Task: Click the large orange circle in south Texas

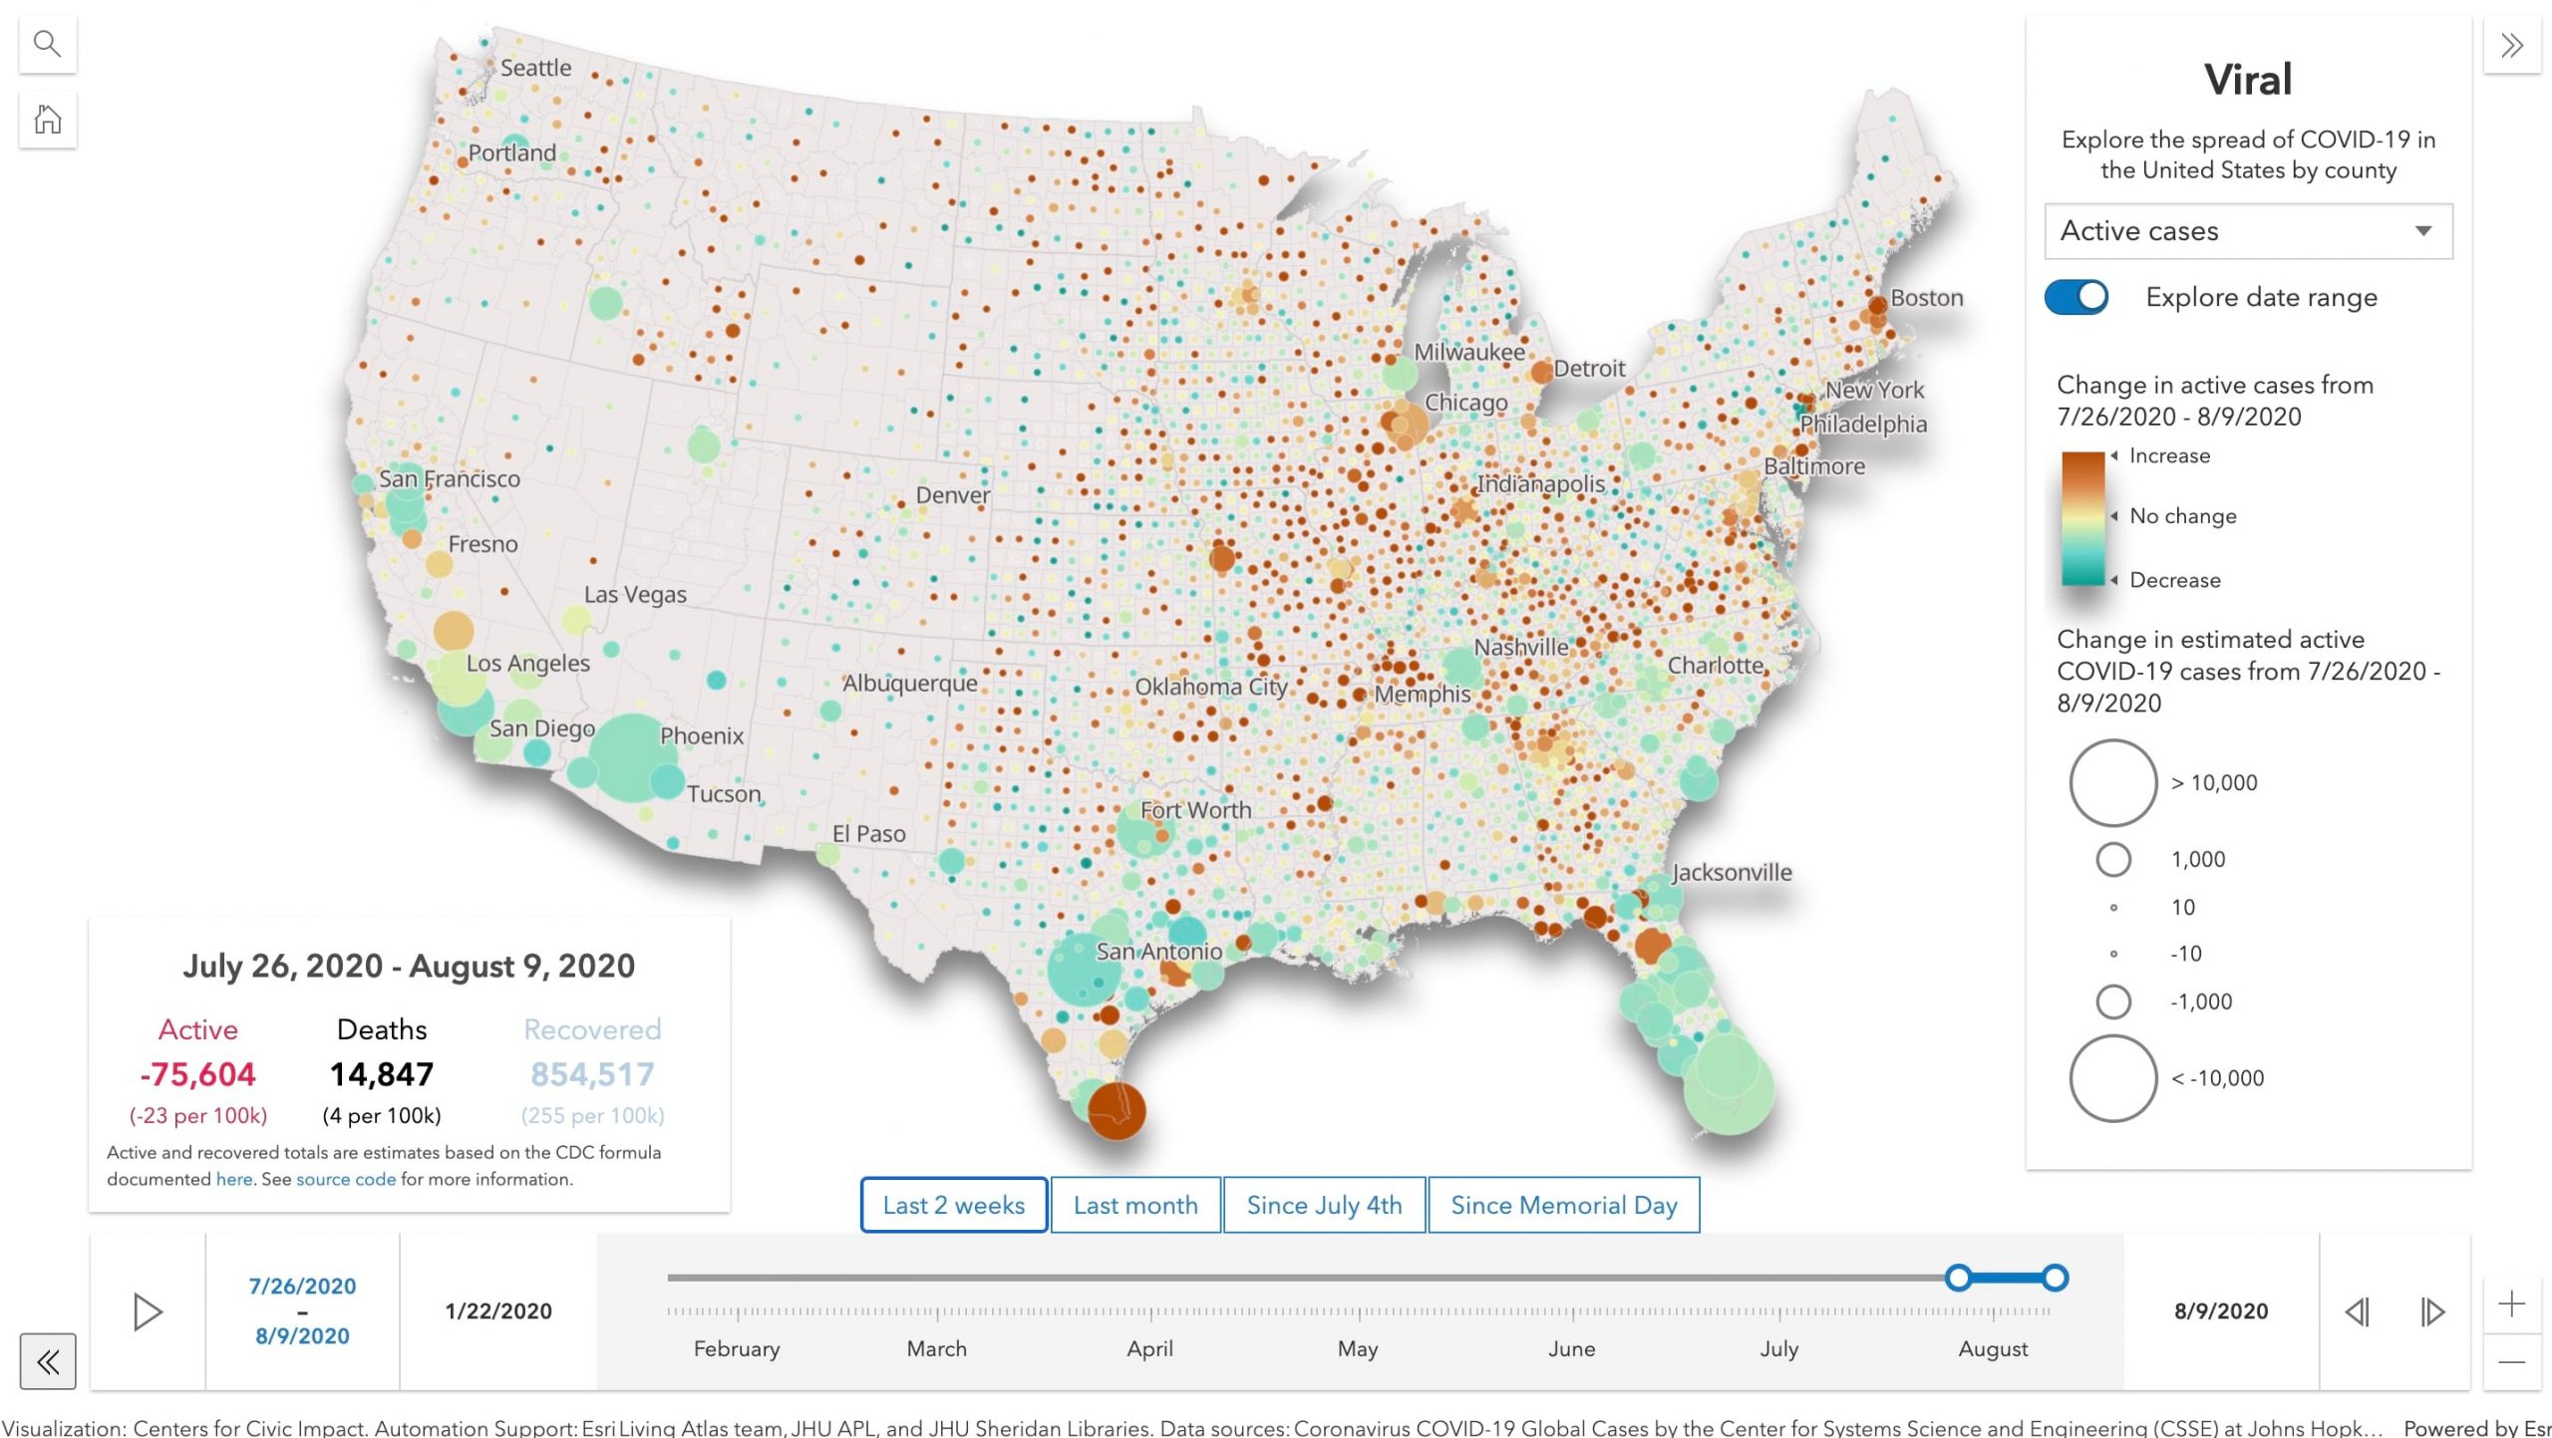Action: 1116,1110
